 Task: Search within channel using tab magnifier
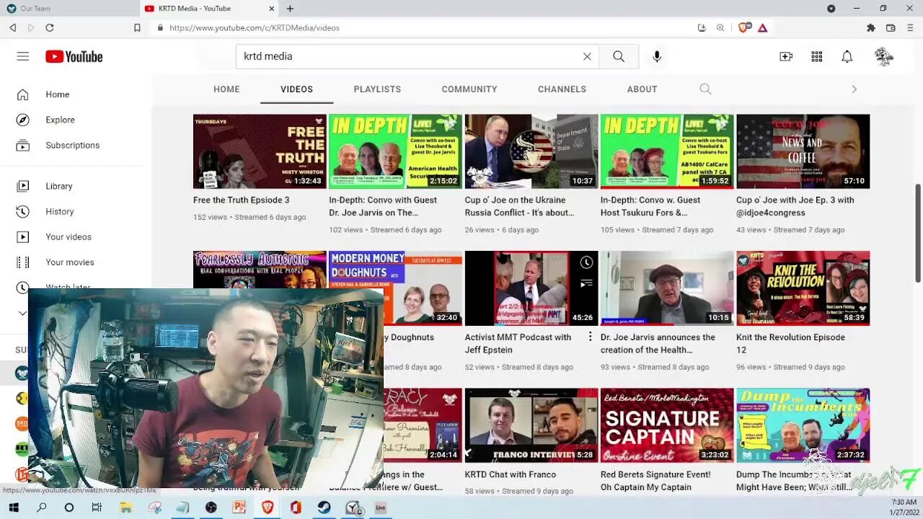[705, 89]
